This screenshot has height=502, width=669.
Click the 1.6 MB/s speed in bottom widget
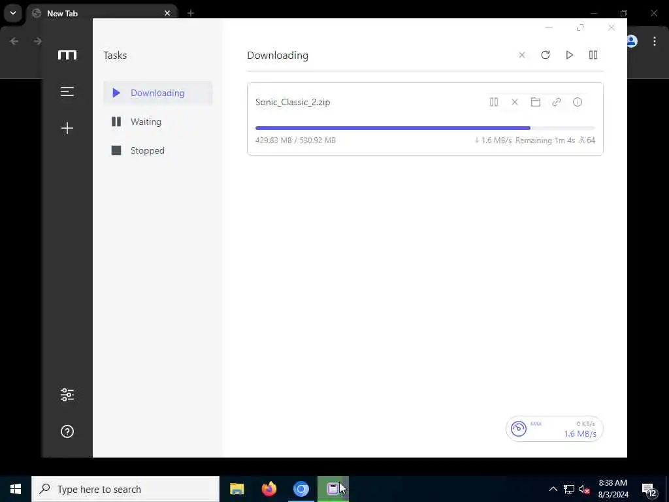click(x=580, y=434)
